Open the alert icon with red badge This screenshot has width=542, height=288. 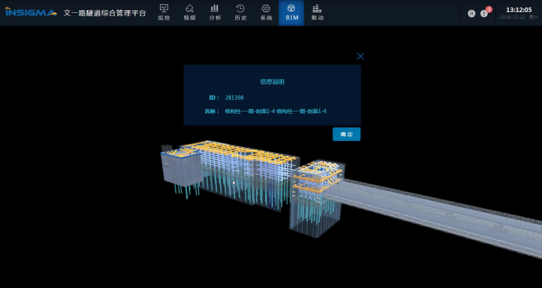pos(484,13)
